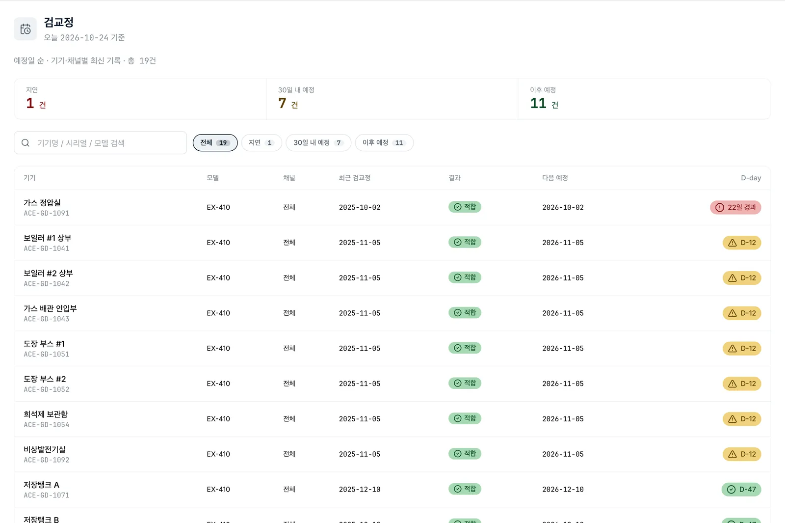The height and width of the screenshot is (523, 785).
Task: Click the D-day column header
Action: click(751, 178)
